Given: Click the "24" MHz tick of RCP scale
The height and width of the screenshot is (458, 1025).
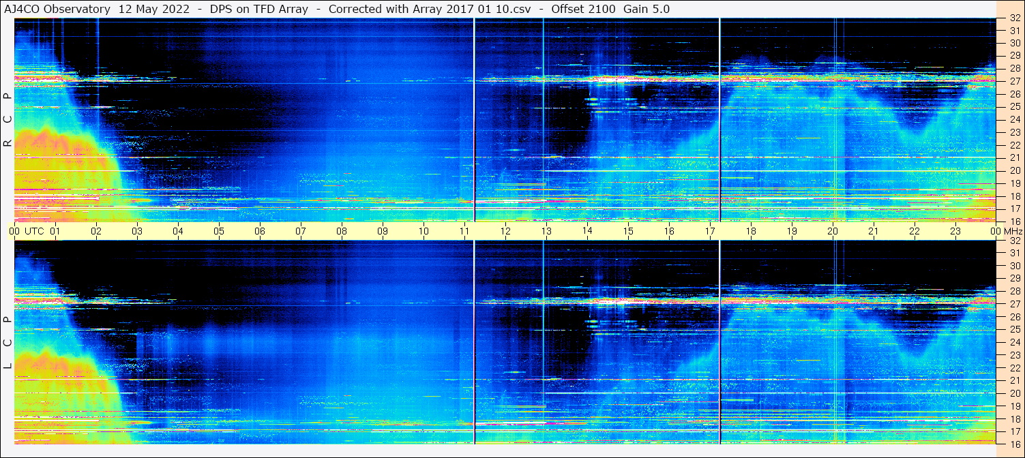Looking at the screenshot, I should (1014, 119).
